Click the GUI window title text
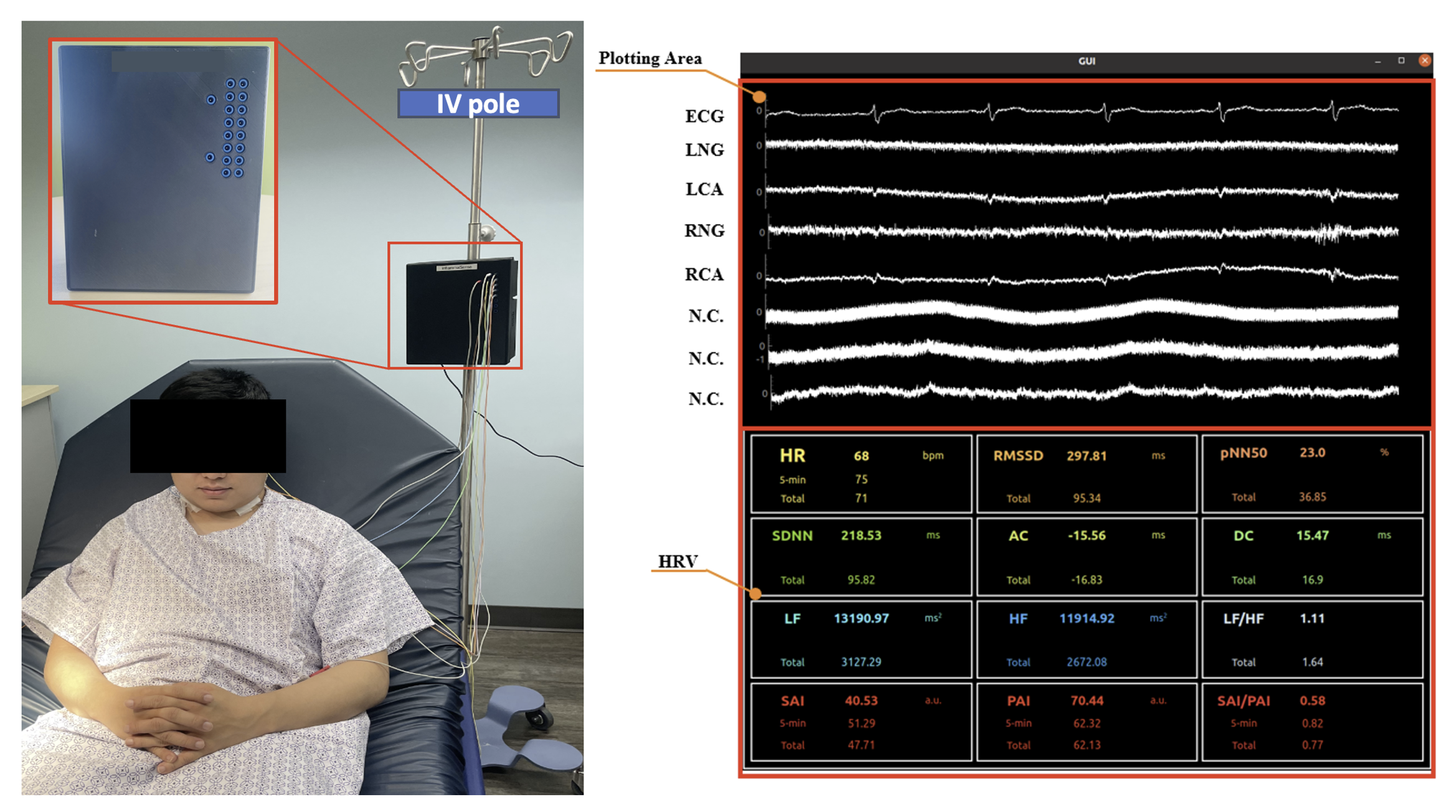The width and height of the screenshot is (1451, 812). point(1086,61)
